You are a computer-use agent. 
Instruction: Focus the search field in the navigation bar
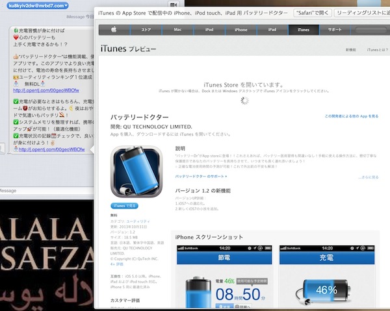(372, 30)
